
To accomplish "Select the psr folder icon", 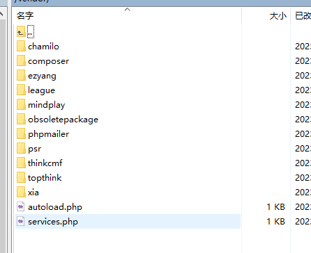I will [21, 148].
